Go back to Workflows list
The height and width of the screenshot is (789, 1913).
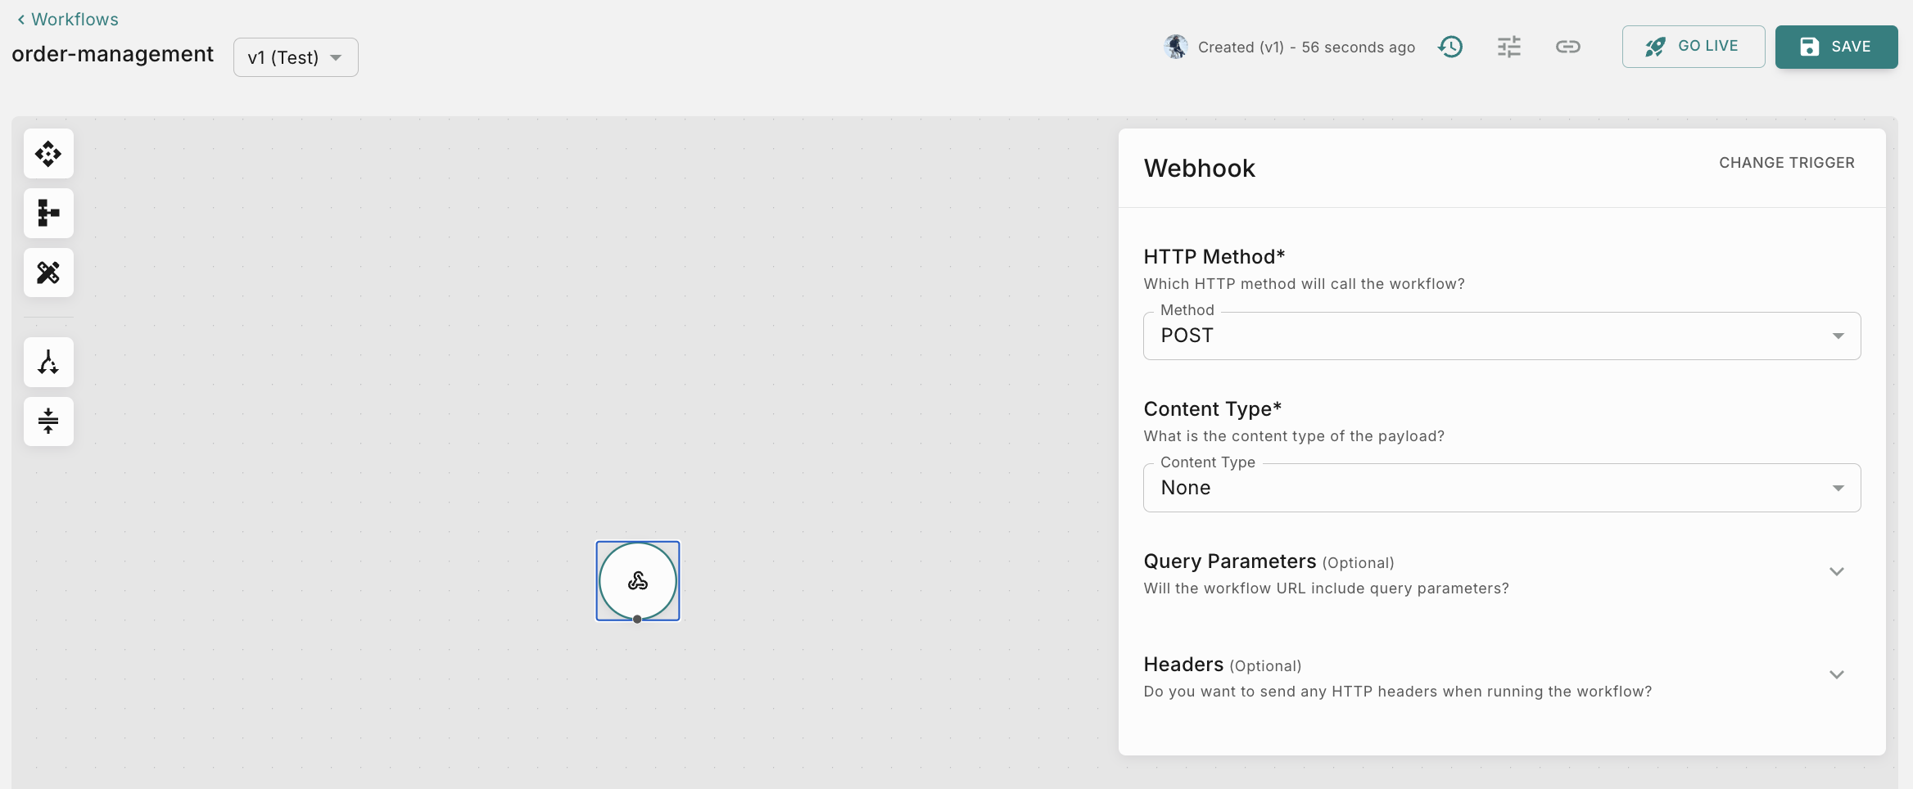coord(68,19)
